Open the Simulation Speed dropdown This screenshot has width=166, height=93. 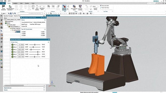pyautogui.click(x=42, y=6)
